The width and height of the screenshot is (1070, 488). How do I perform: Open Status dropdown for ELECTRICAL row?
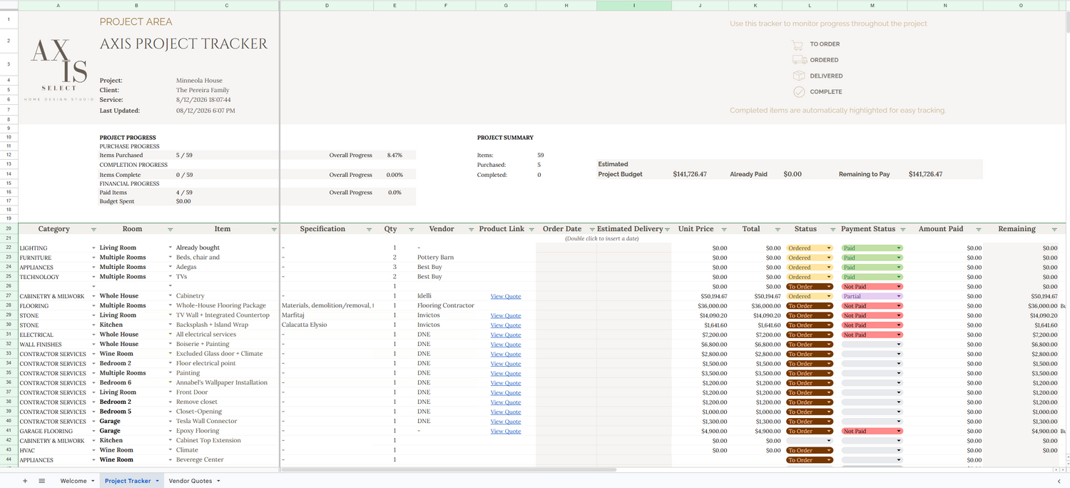point(828,335)
